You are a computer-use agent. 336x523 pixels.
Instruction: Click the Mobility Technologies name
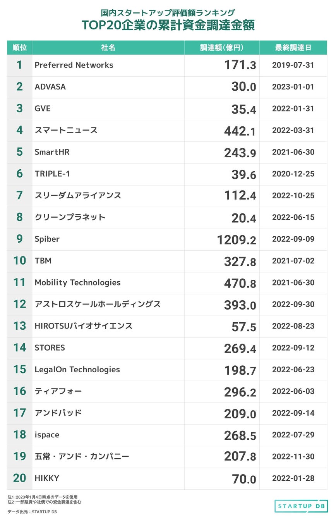pos(77,282)
